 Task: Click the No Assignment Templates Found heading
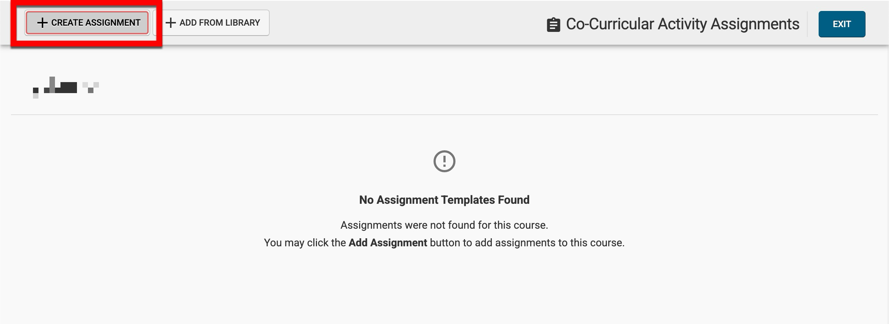(x=444, y=200)
